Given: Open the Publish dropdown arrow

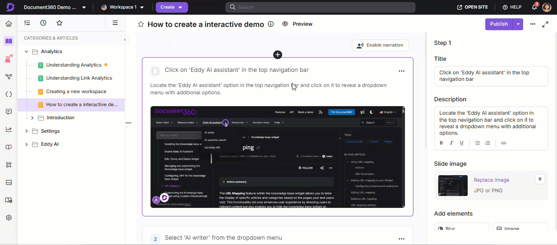Looking at the screenshot, I should pyautogui.click(x=518, y=24).
